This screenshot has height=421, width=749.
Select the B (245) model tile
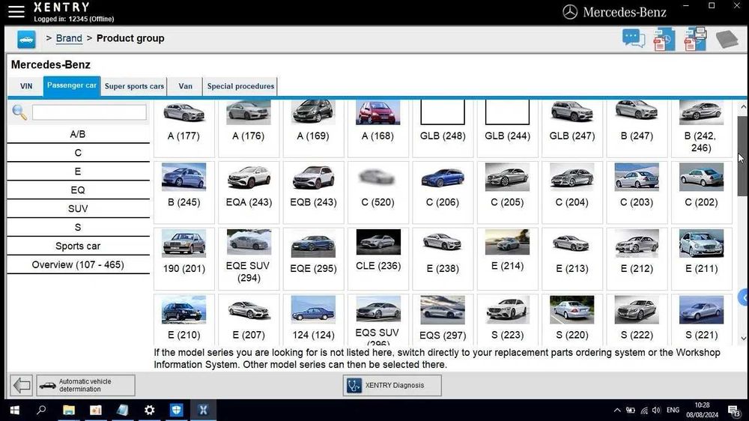pos(184,192)
